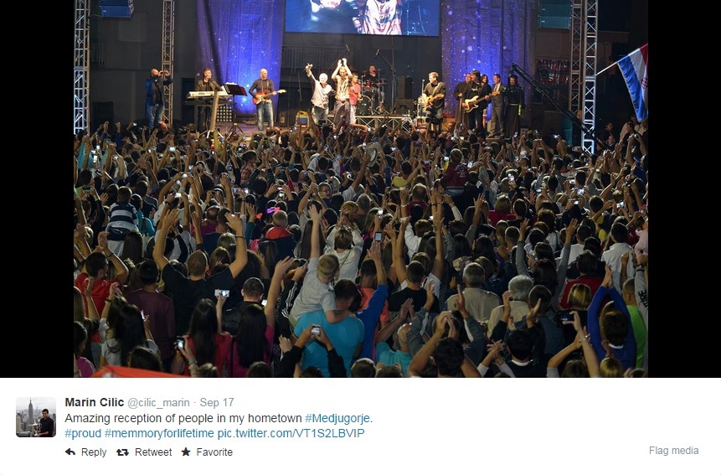Click the Favorite star icon
721x475 pixels.
pos(186,452)
